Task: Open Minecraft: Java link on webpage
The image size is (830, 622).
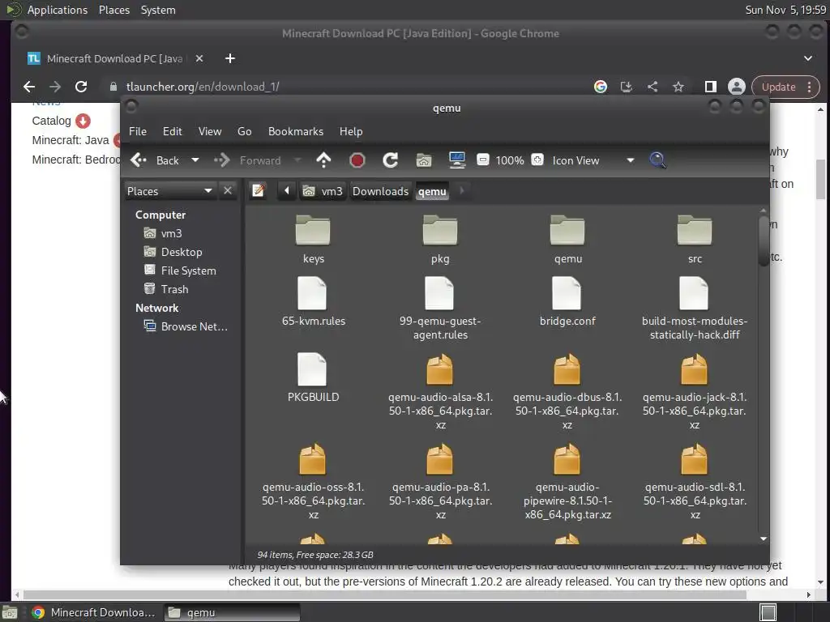Action: tap(71, 140)
